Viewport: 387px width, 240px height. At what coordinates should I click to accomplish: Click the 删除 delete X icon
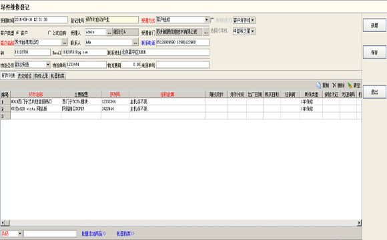[334, 85]
